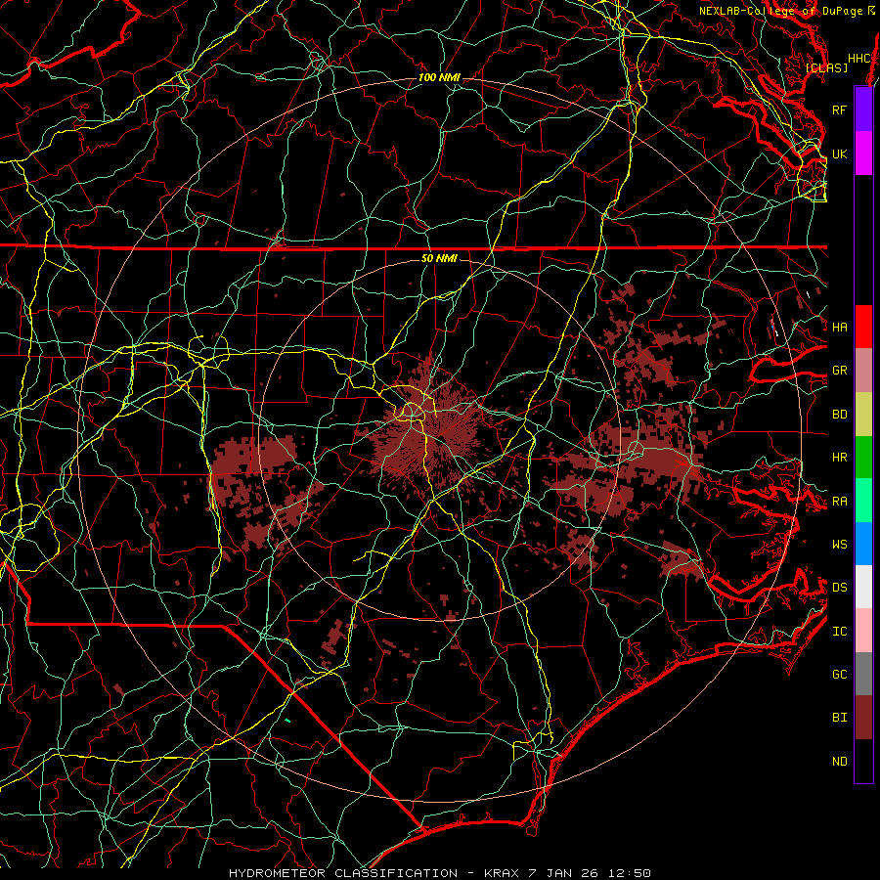
Task: Click the HHC product code label
Action: (858, 59)
